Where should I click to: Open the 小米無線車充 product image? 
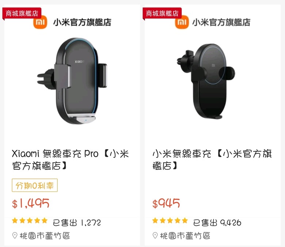coord(206,81)
